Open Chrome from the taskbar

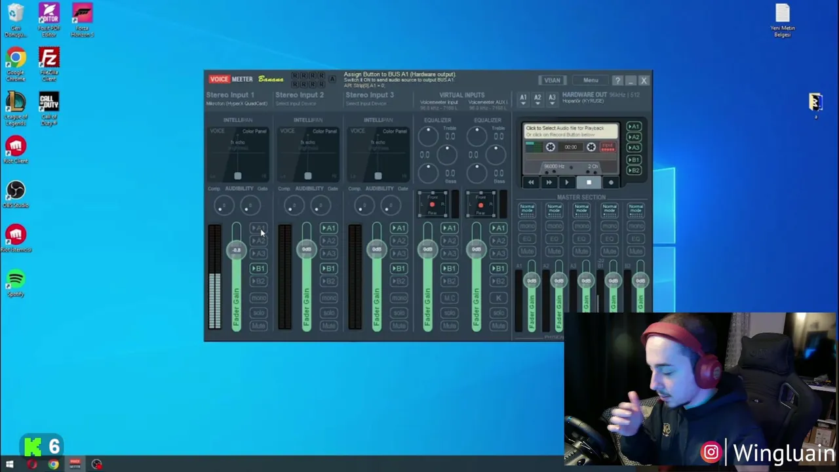coord(53,465)
